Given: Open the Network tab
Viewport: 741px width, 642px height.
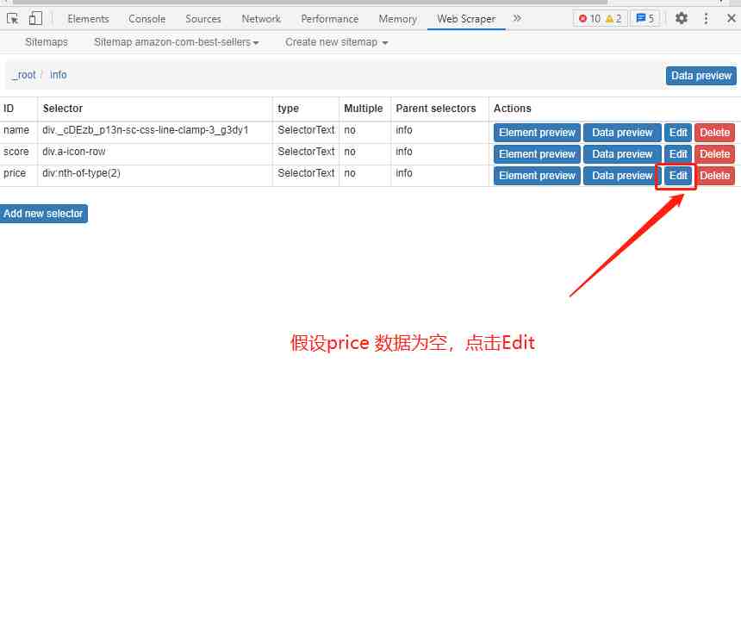Looking at the screenshot, I should tap(261, 19).
